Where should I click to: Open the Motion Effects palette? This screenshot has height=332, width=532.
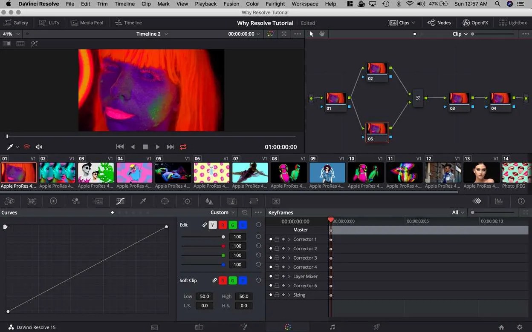[x=98, y=201]
